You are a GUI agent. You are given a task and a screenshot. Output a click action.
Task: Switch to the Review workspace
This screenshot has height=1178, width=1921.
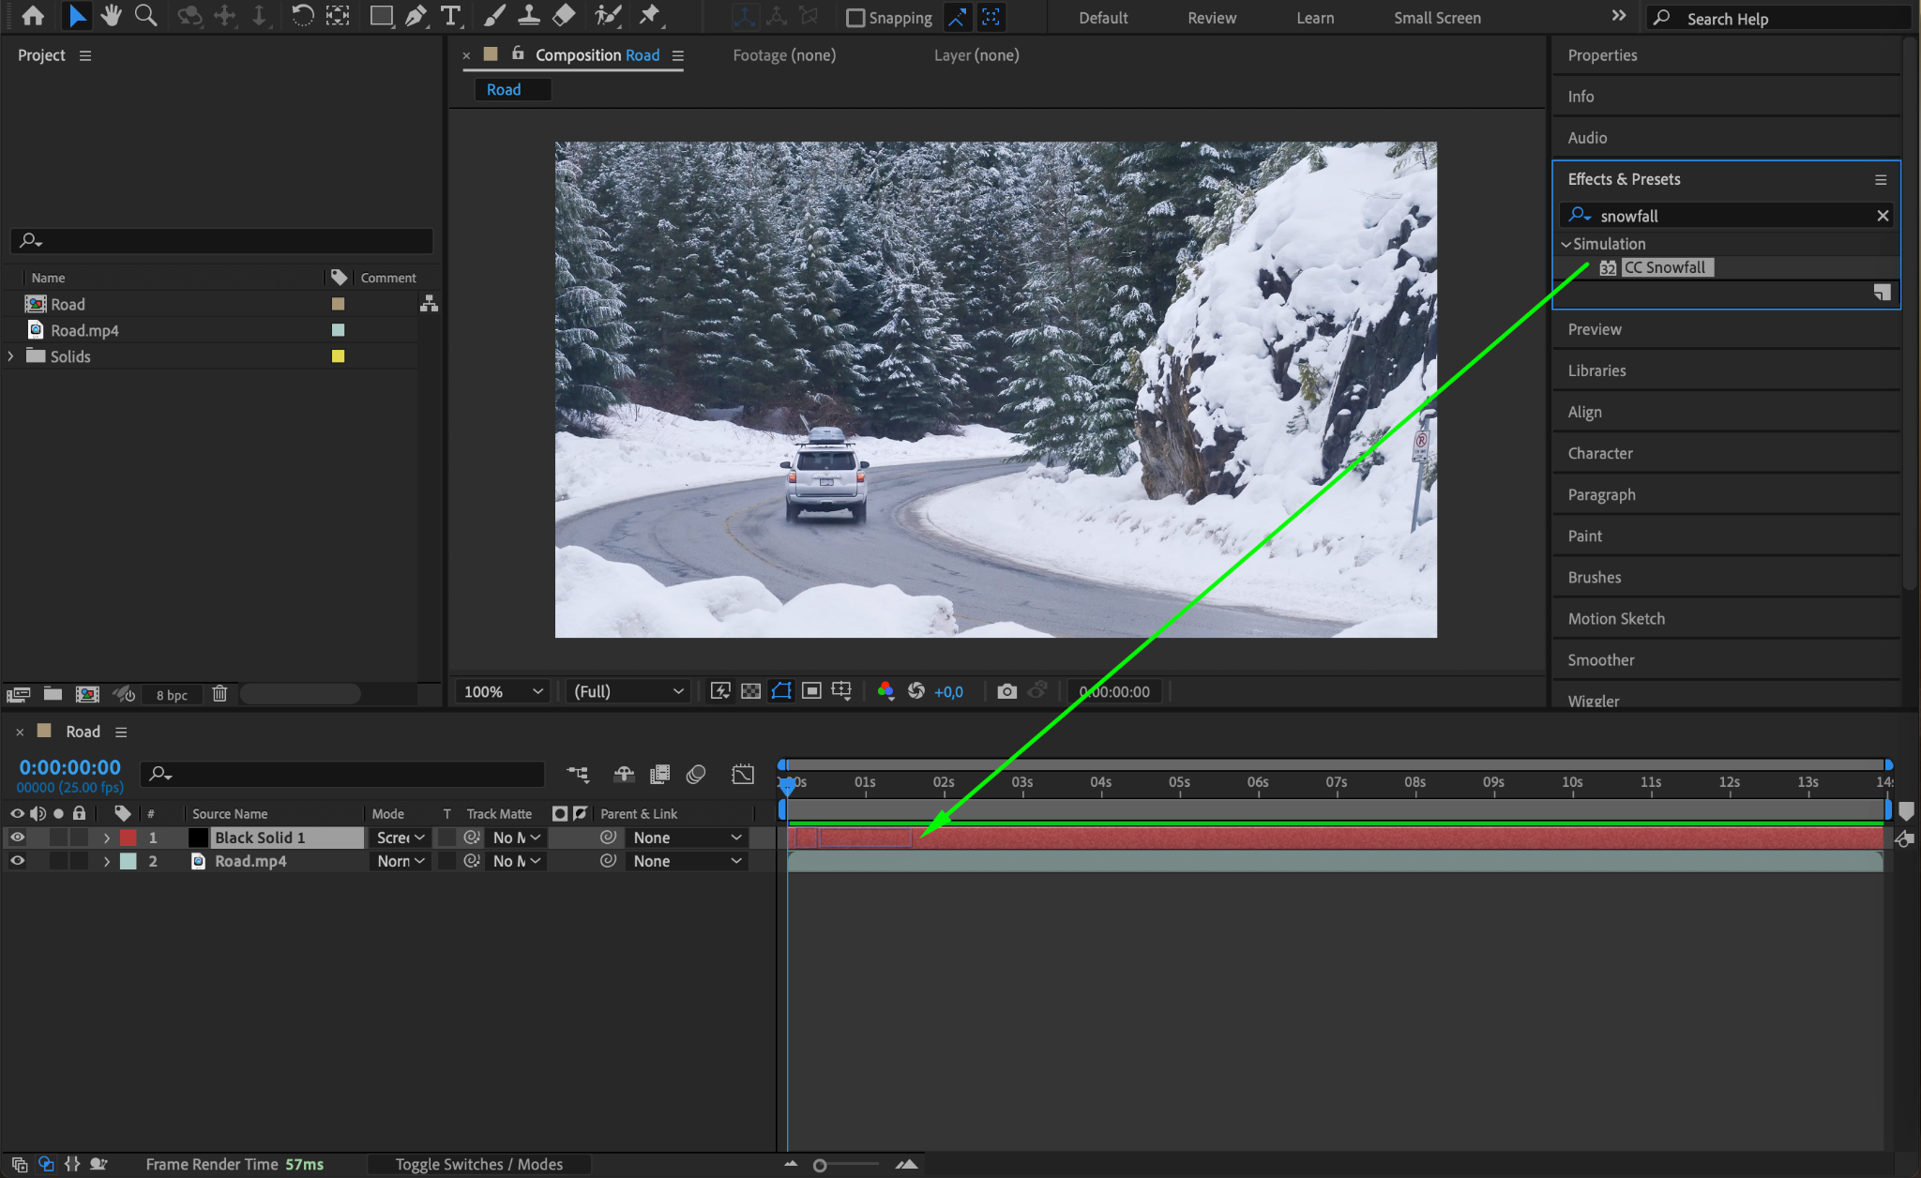[x=1212, y=18]
